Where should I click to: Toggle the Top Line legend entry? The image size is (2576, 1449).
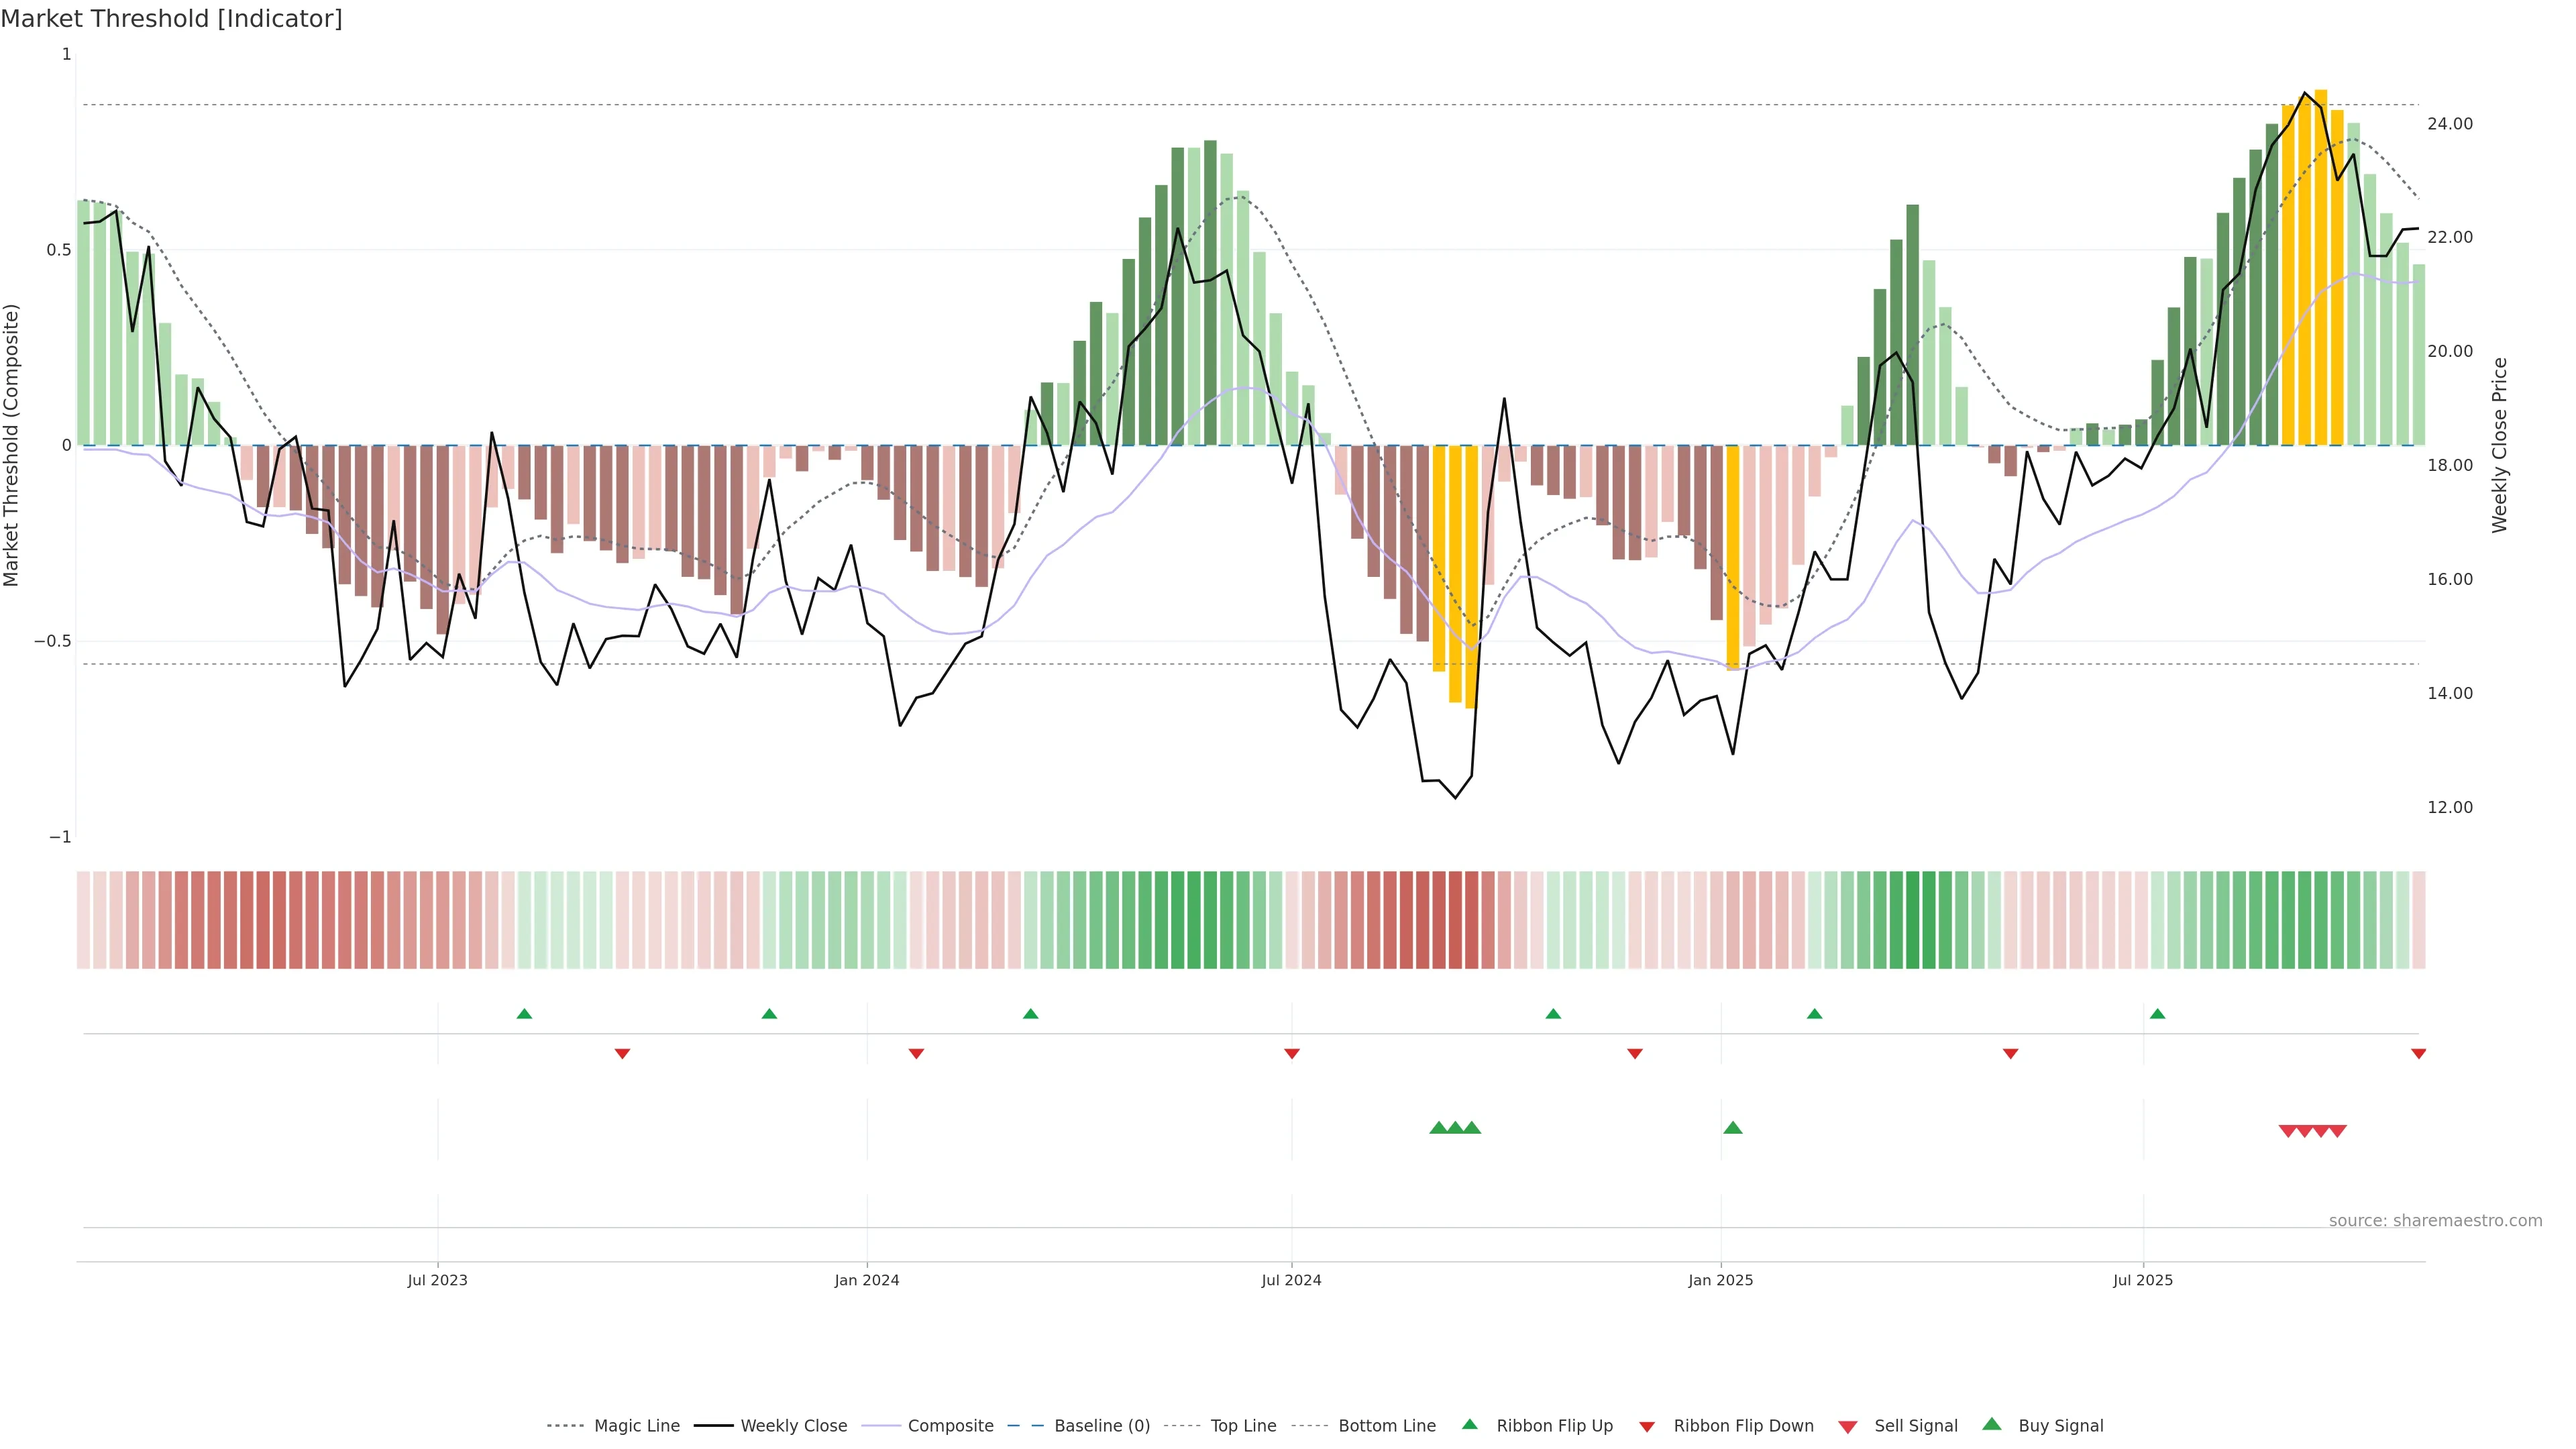(1243, 1426)
